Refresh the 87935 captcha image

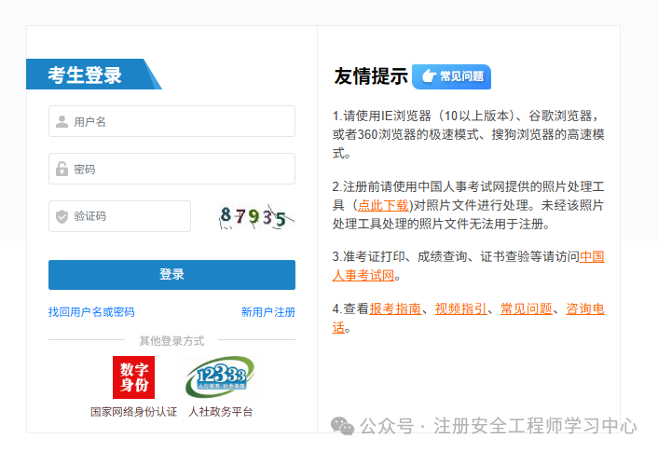point(256,216)
